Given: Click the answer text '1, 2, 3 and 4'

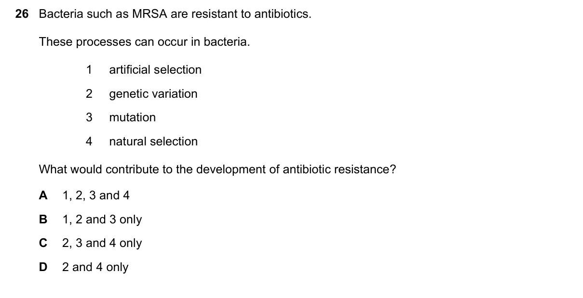Looking at the screenshot, I should click(x=96, y=196).
